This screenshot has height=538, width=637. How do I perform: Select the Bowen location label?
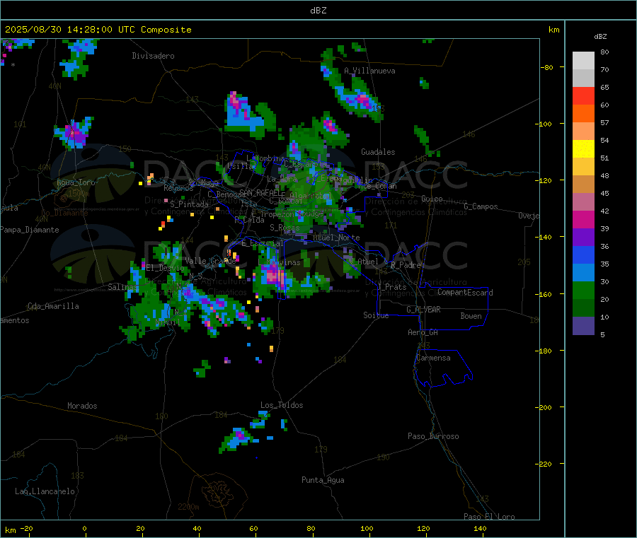(x=471, y=316)
